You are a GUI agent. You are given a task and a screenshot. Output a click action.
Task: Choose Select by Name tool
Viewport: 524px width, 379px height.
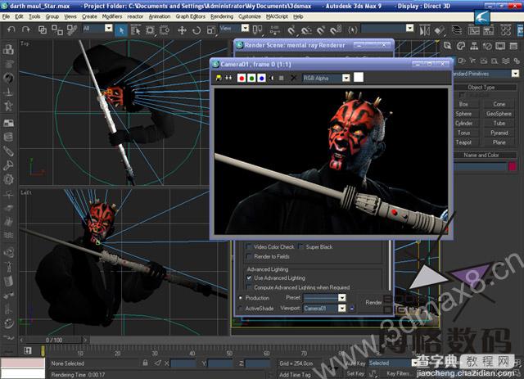[x=135, y=30]
